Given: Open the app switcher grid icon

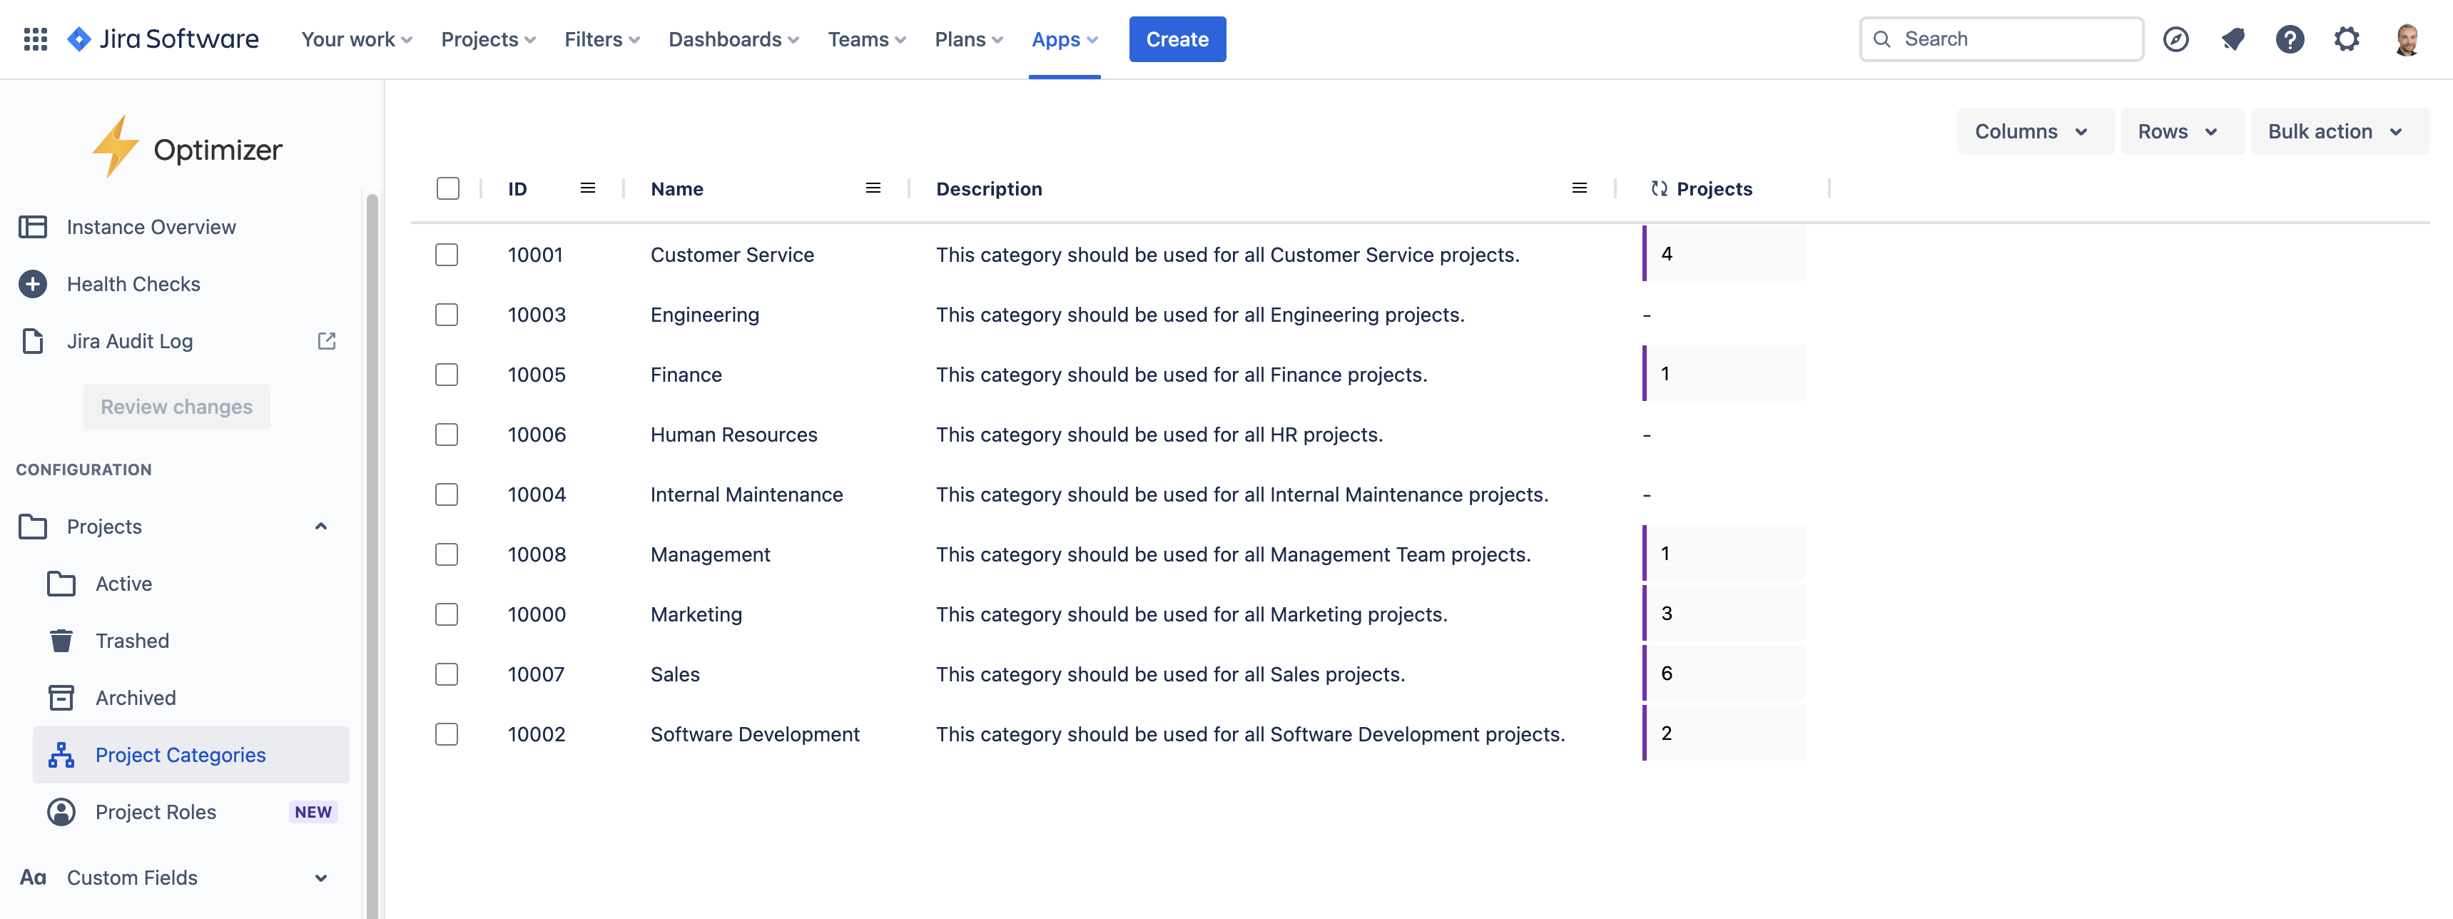Looking at the screenshot, I should tap(35, 39).
